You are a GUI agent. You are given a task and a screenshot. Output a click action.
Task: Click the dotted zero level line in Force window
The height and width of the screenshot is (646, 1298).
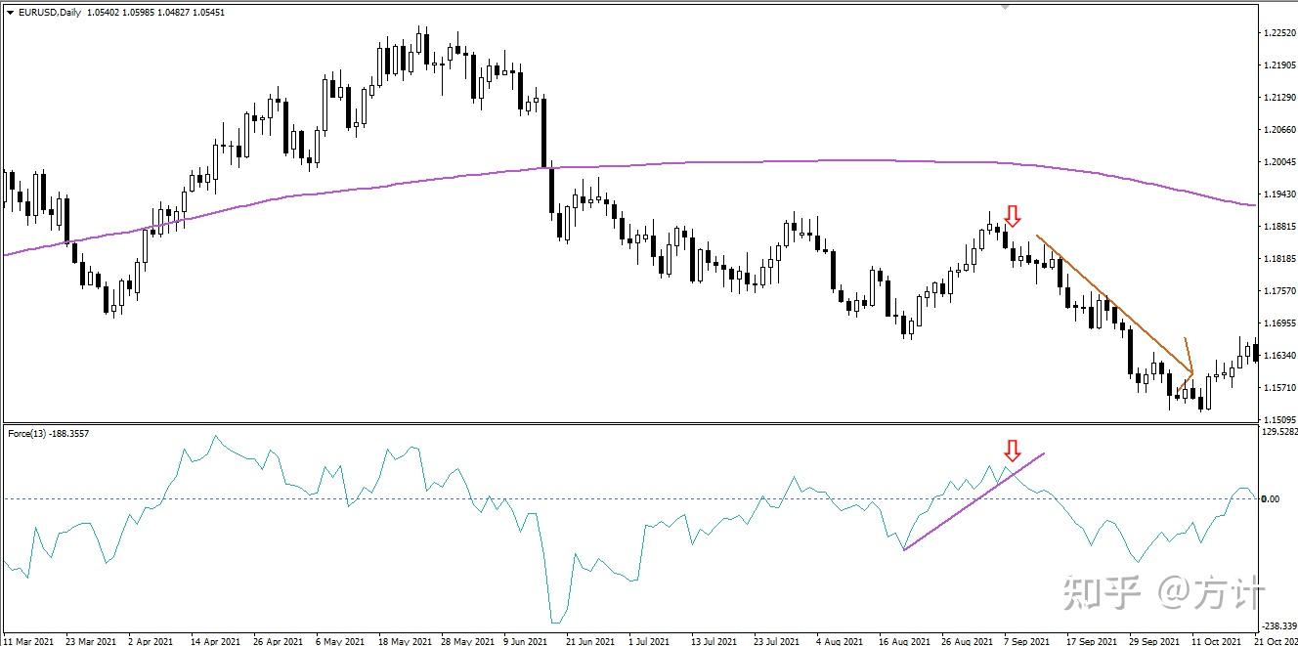point(629,498)
